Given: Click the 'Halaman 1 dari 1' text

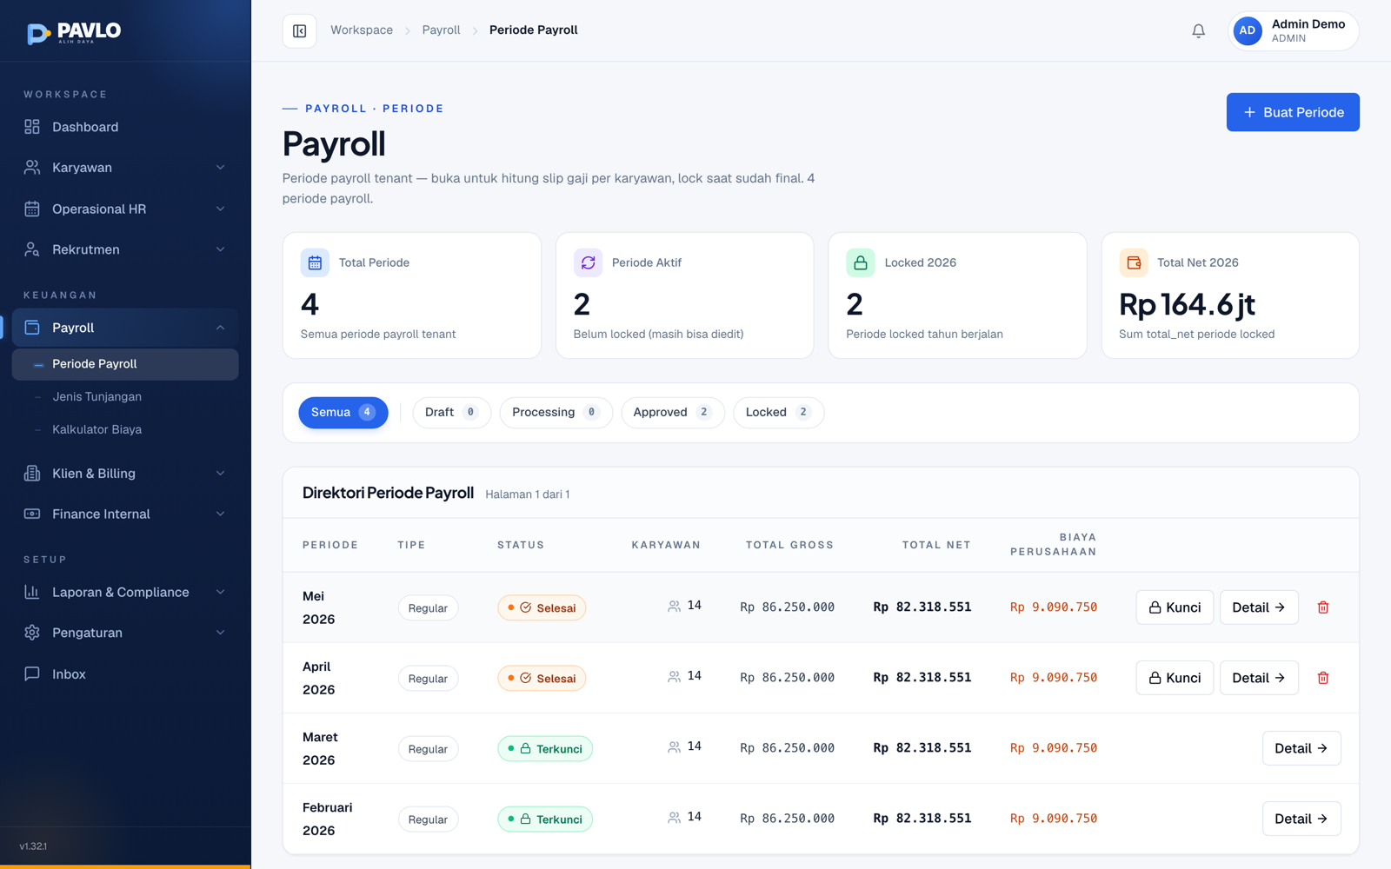Looking at the screenshot, I should coord(528,494).
